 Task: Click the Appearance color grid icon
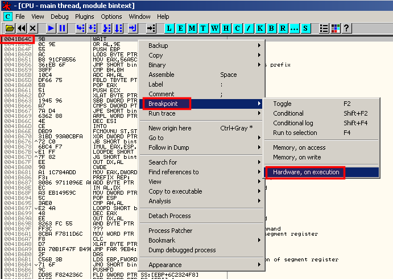[335, 28]
